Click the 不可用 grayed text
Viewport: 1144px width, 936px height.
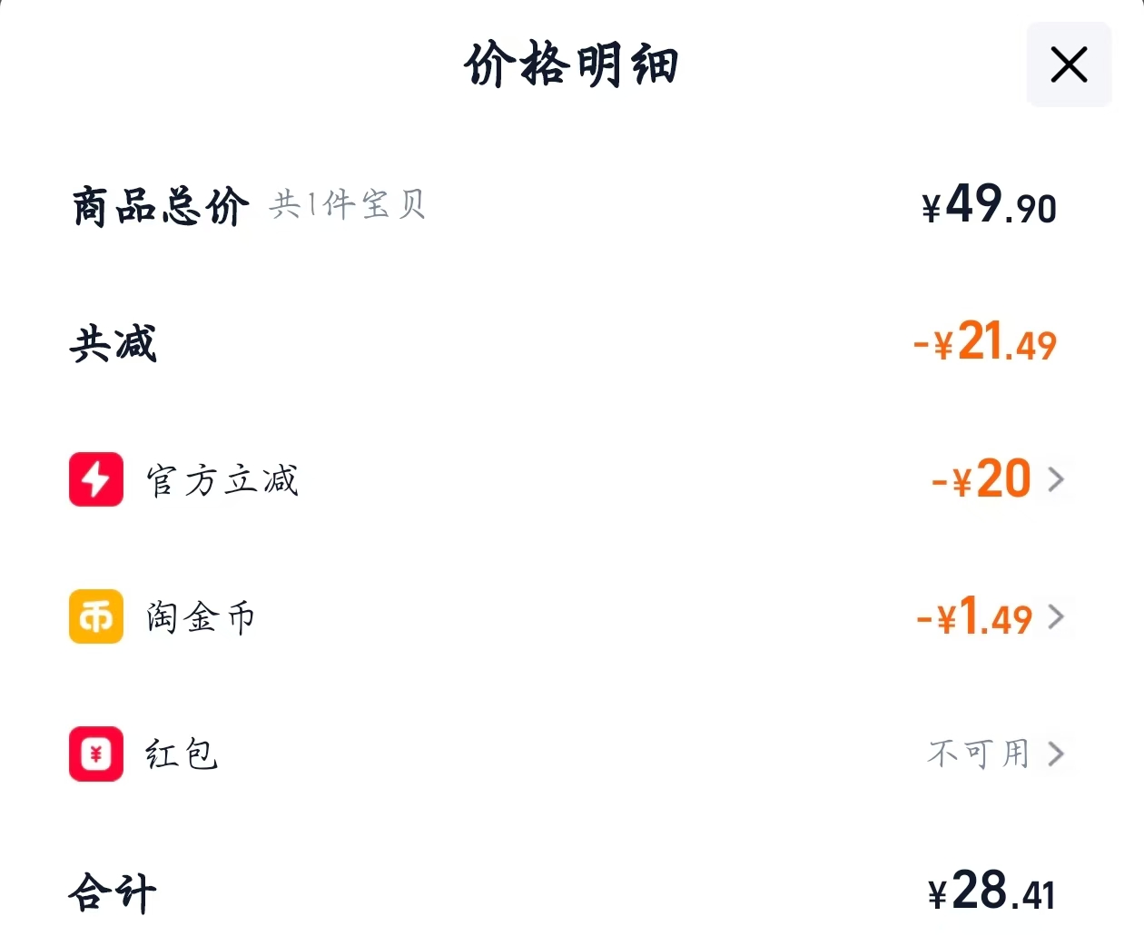976,754
